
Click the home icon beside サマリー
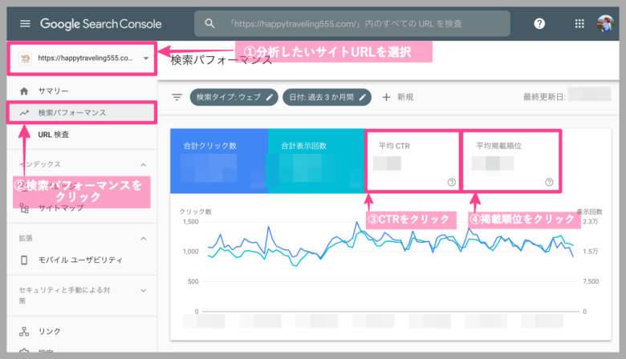24,91
